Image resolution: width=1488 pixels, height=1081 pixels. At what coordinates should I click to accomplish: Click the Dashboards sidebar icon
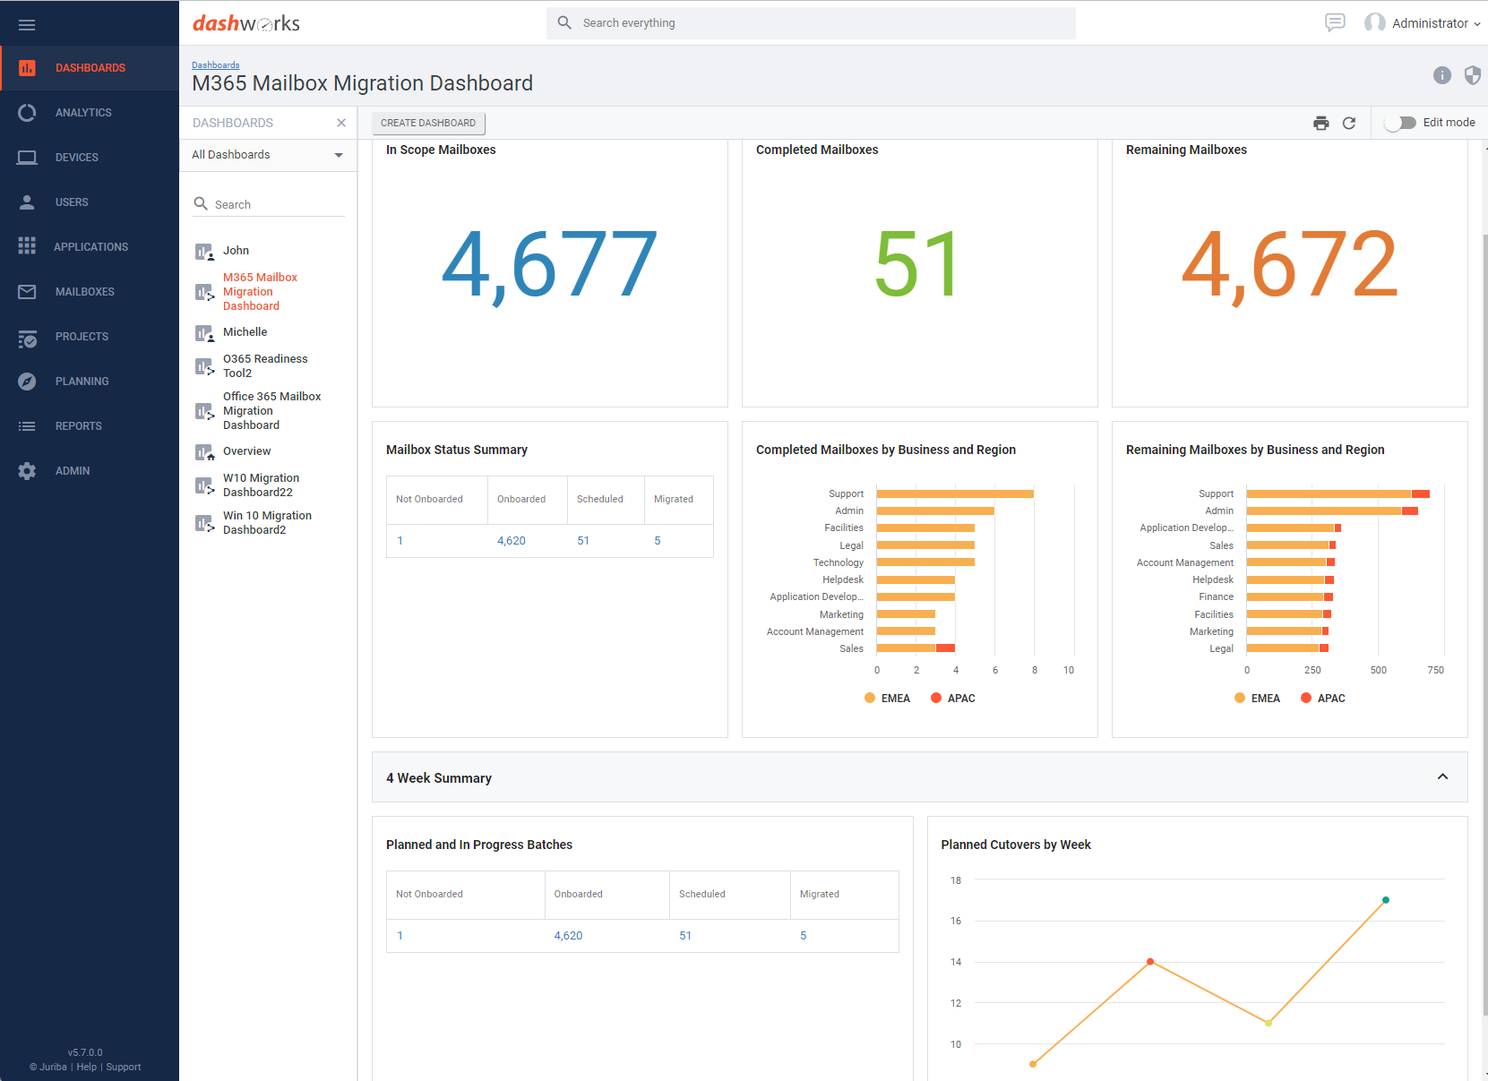(27, 68)
